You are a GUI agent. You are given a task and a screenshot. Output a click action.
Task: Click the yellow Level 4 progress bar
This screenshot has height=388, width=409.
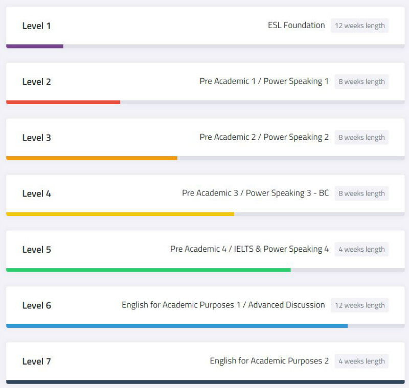120,214
